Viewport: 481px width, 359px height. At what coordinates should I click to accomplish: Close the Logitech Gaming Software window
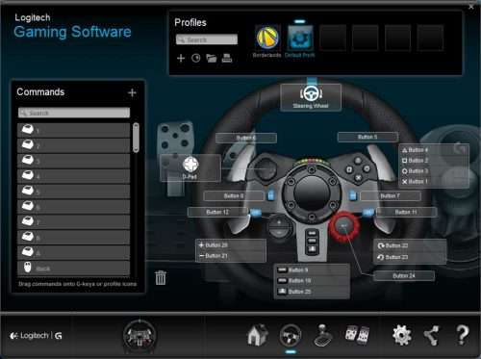click(471, 7)
